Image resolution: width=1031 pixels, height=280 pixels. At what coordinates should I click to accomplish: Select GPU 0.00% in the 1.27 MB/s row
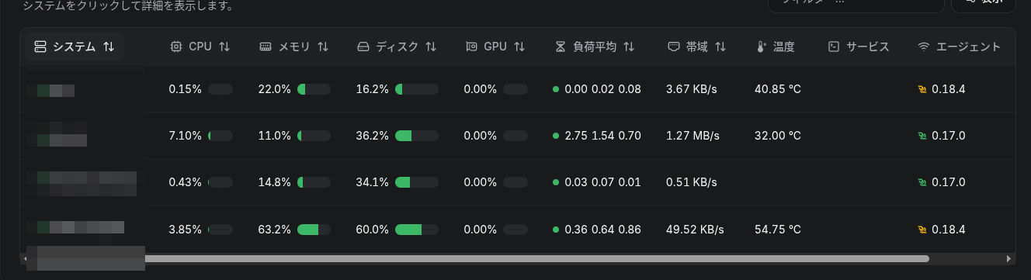click(x=481, y=136)
